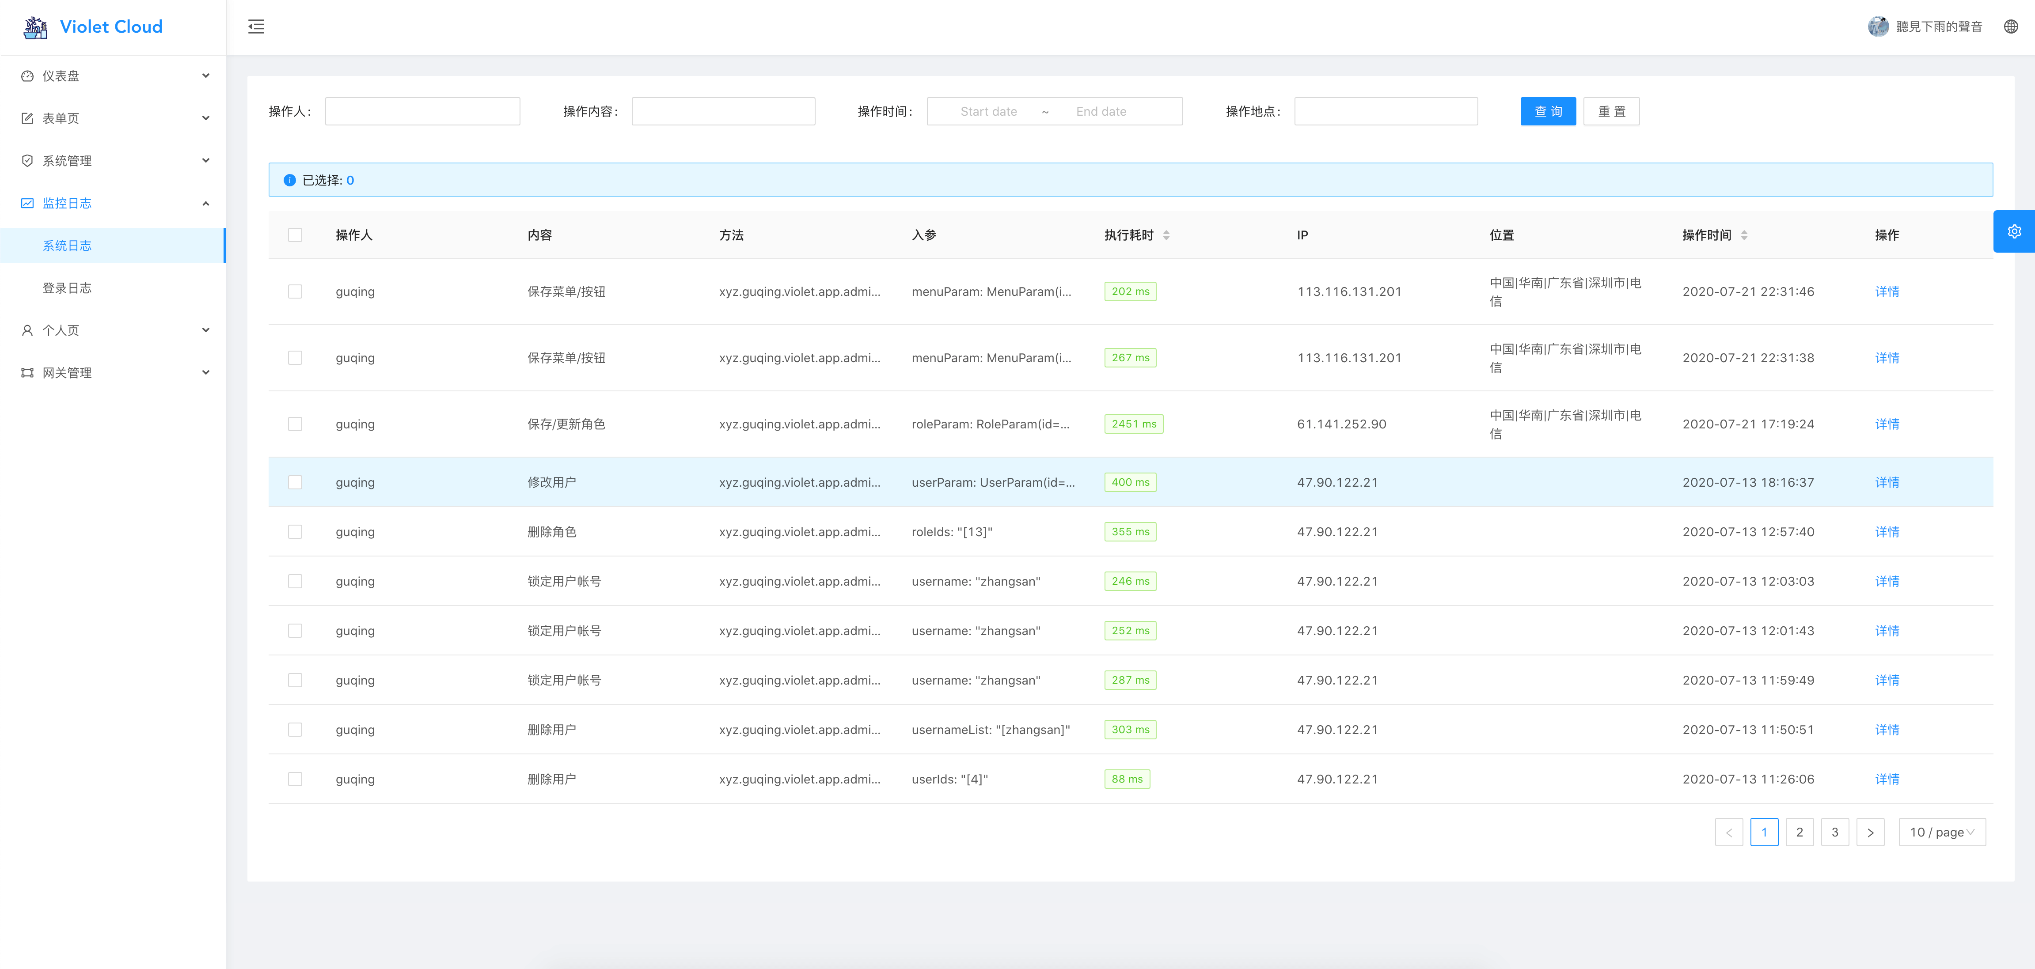Toggle the select-all header checkbox

295,235
